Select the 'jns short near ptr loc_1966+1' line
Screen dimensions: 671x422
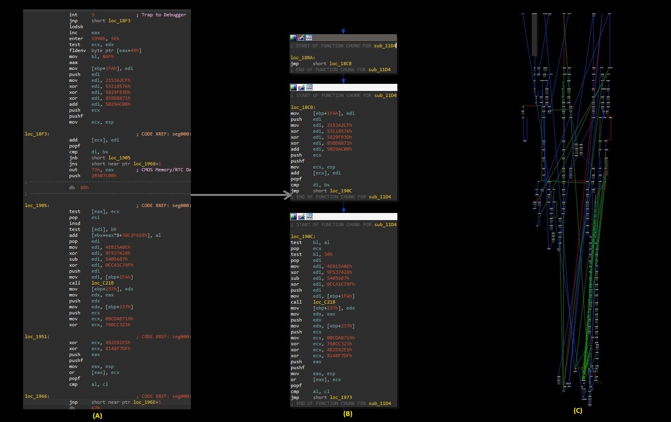(115, 164)
